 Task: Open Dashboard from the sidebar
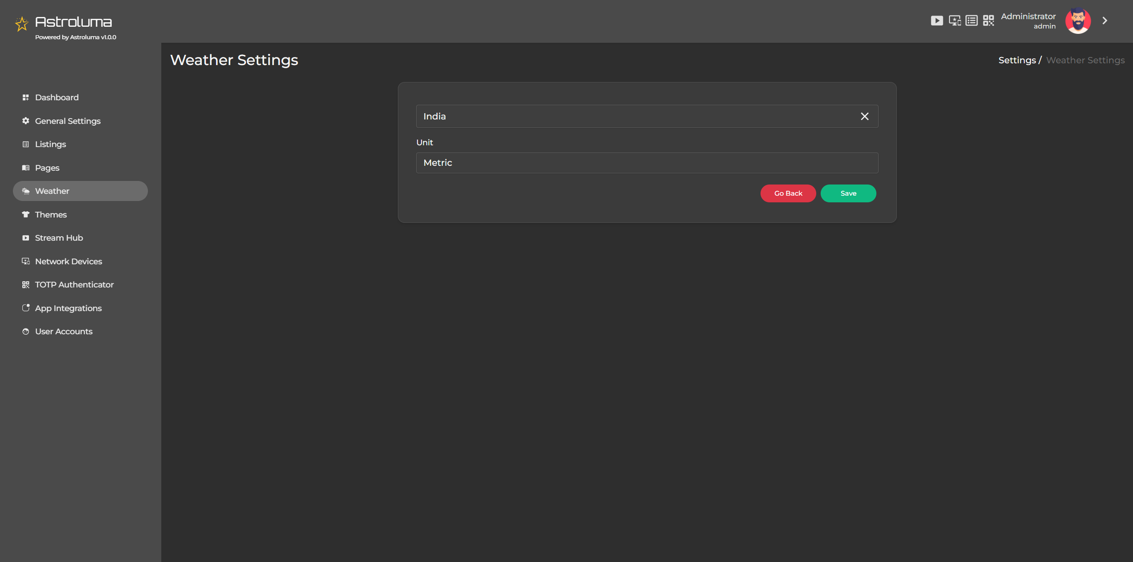pos(57,98)
